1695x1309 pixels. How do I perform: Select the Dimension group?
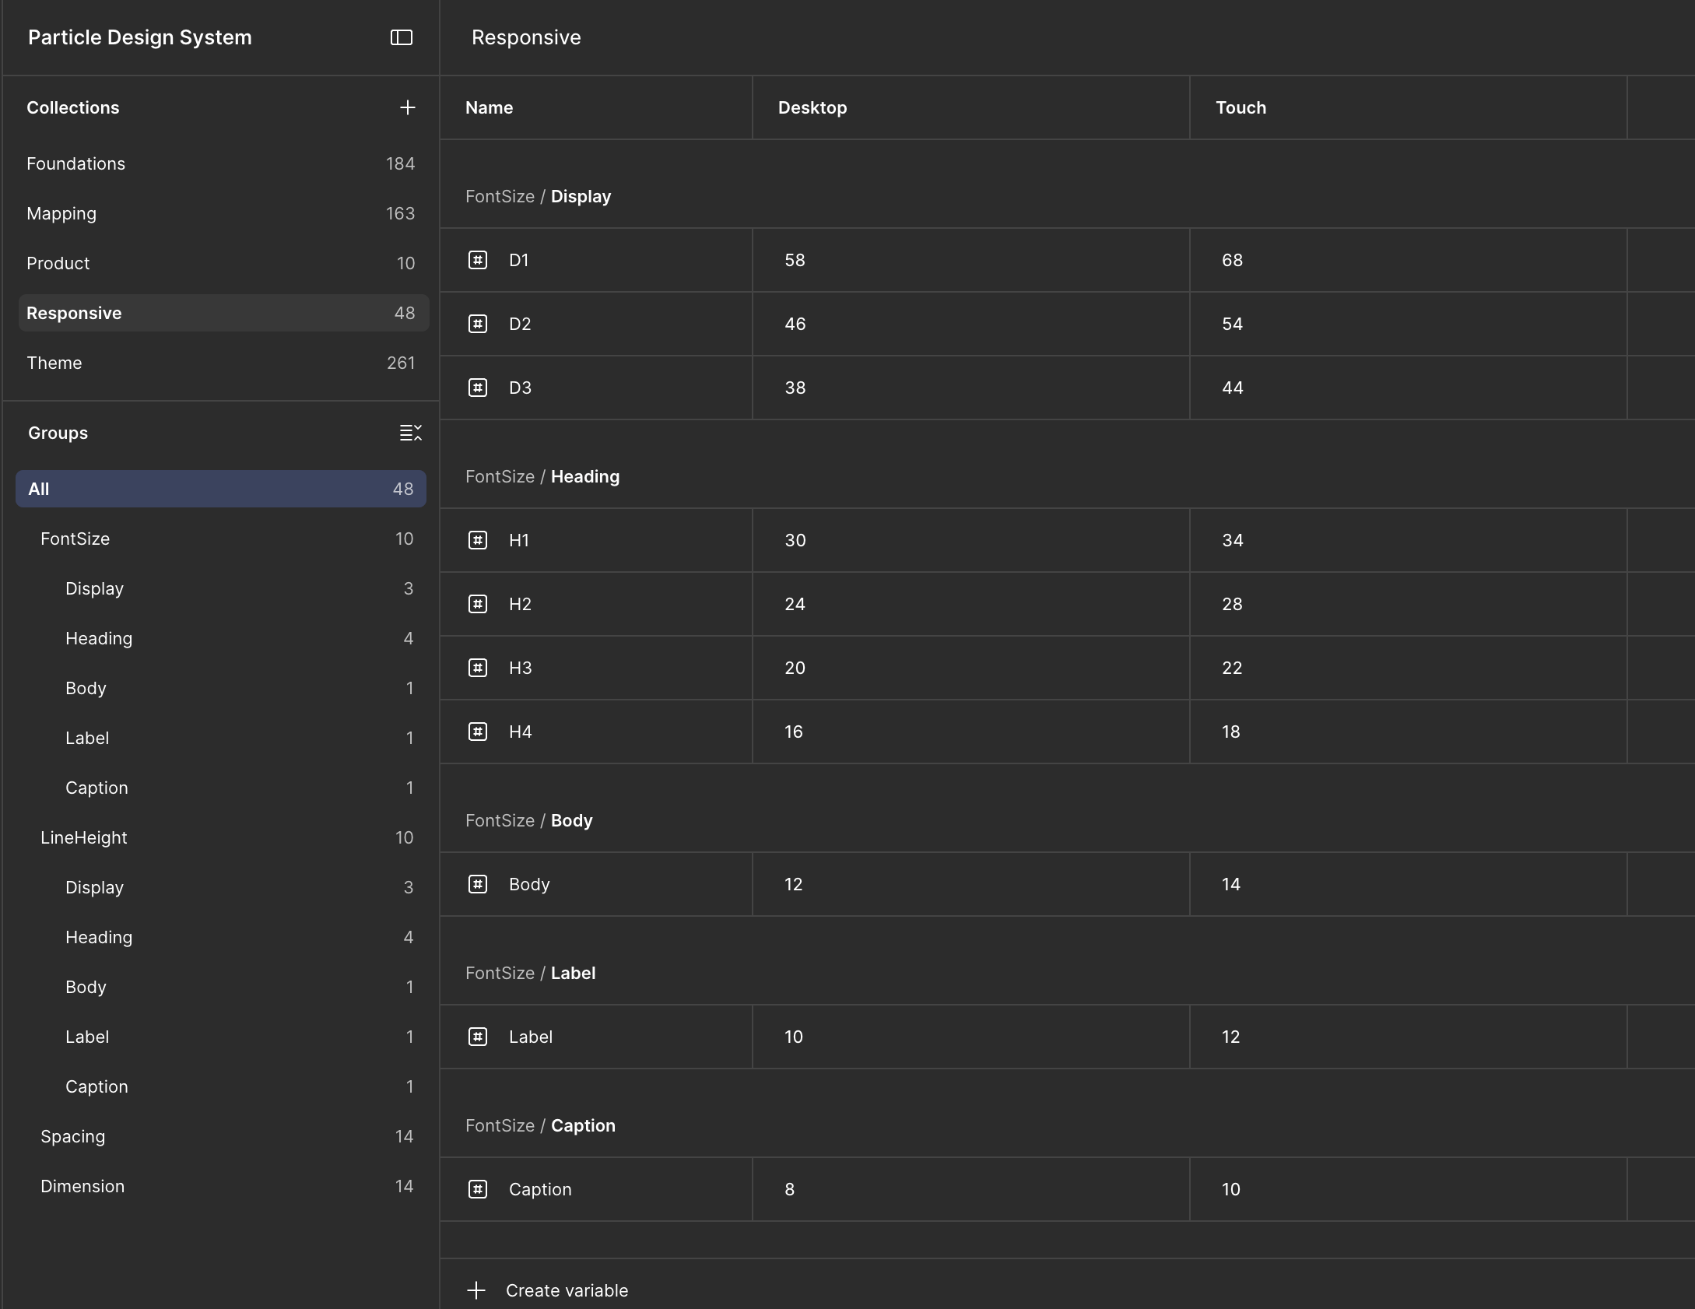tap(221, 1186)
